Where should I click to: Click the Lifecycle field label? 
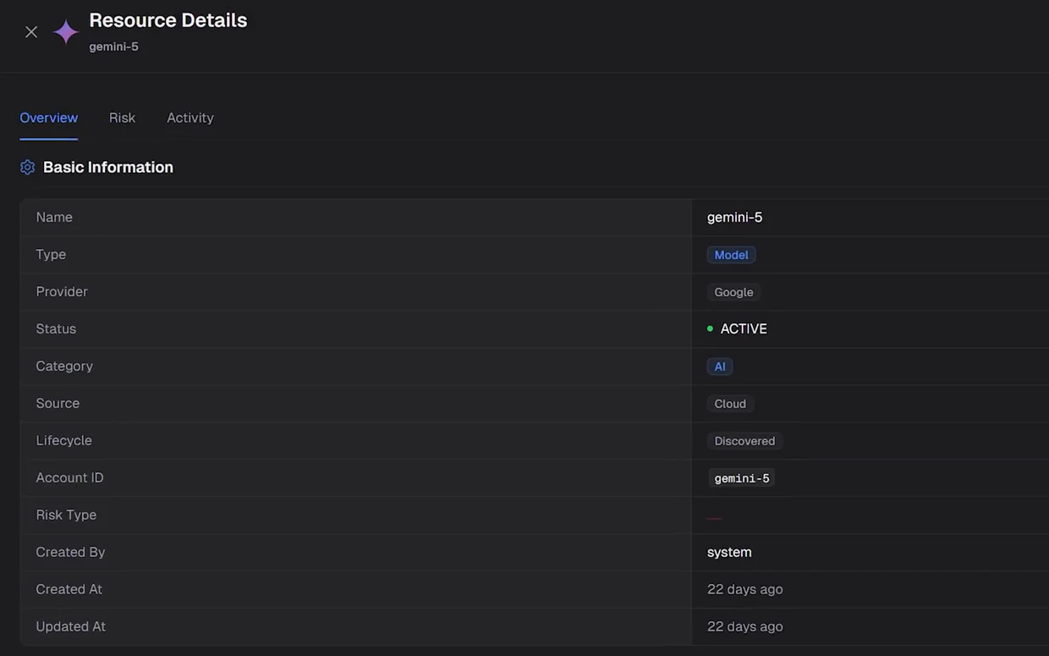coord(63,441)
